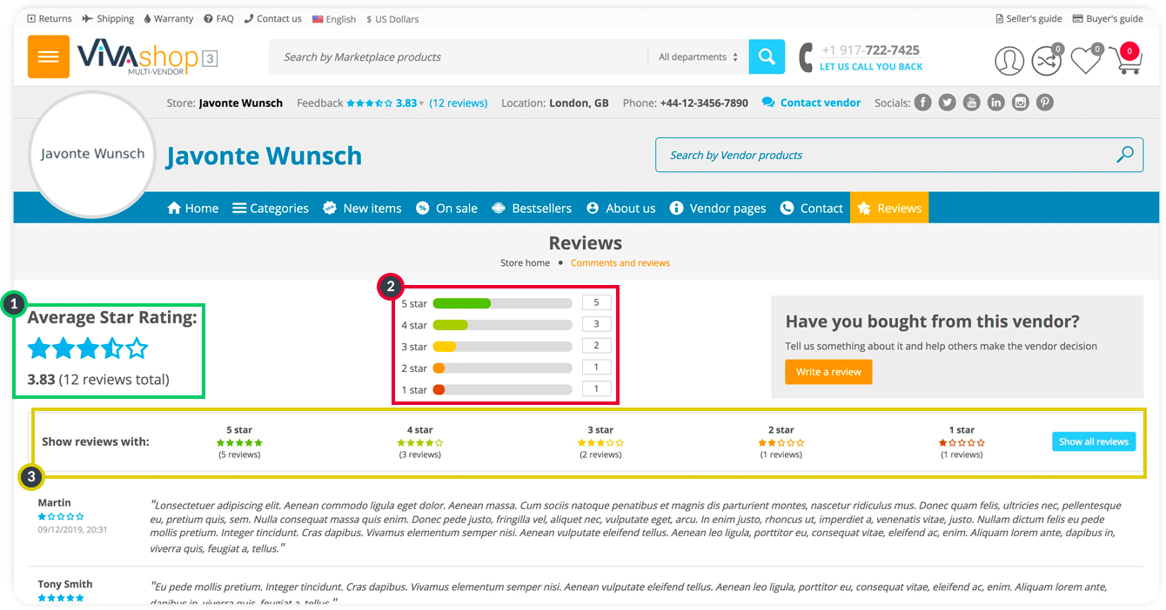
Task: Click the blue search magnifier button
Action: [766, 57]
